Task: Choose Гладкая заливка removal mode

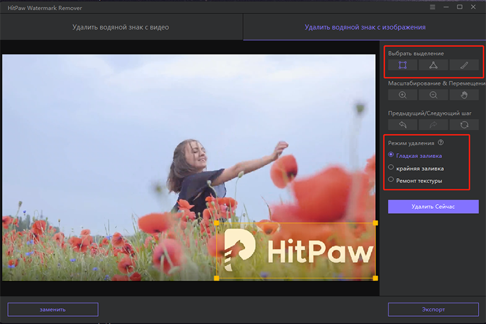Action: [415, 156]
